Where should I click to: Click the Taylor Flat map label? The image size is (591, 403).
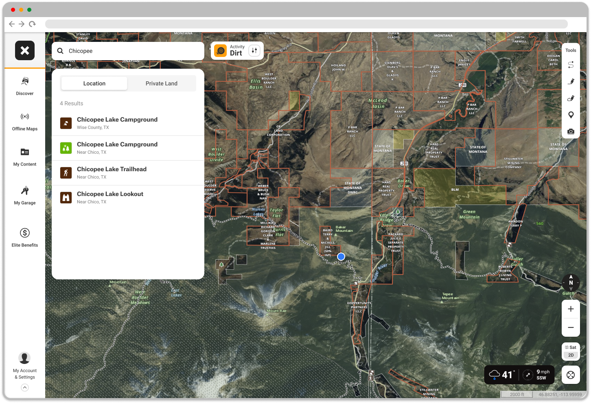pos(276,213)
